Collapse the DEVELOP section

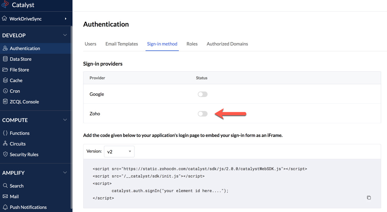click(x=65, y=35)
